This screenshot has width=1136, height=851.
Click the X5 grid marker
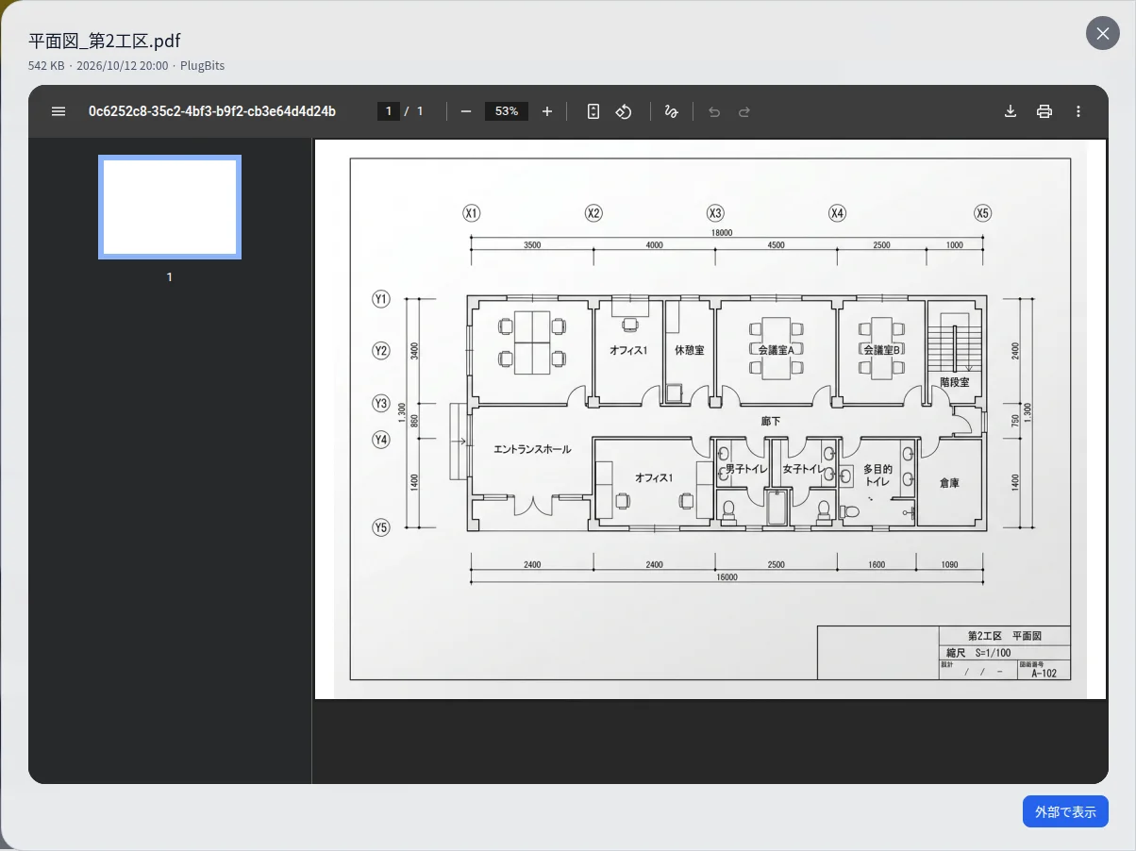point(983,213)
